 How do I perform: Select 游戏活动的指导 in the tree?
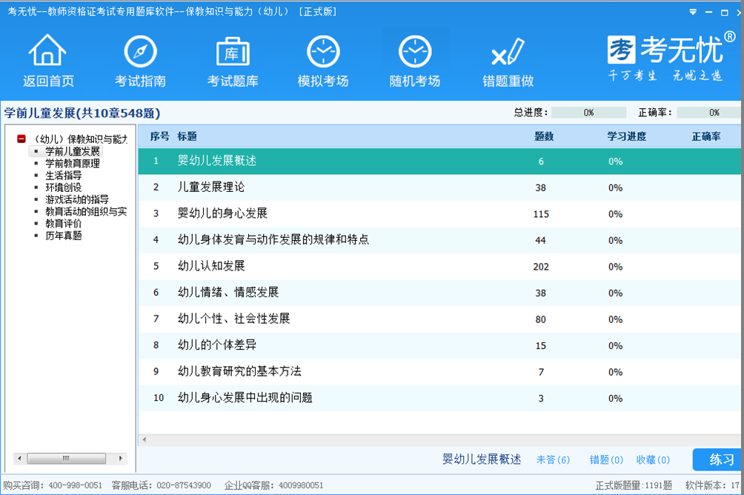coord(77,199)
